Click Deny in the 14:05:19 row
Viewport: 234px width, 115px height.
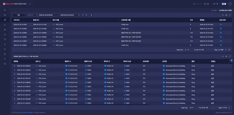coord(193,95)
